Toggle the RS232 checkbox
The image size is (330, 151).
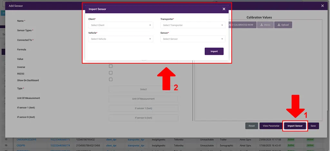pyautogui.click(x=111, y=73)
